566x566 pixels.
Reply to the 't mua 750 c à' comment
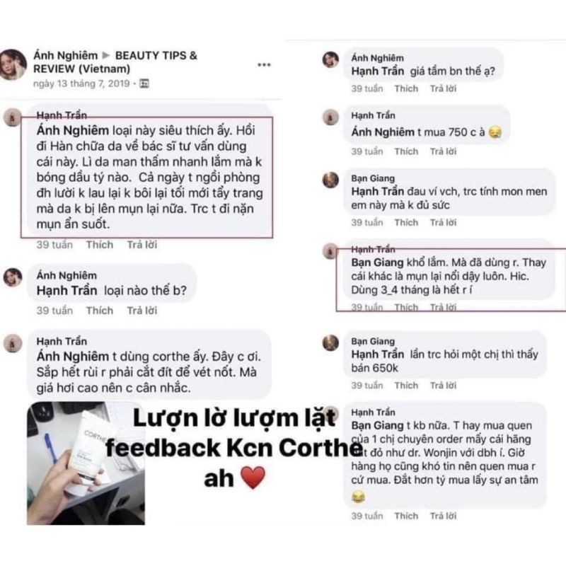coord(443,151)
